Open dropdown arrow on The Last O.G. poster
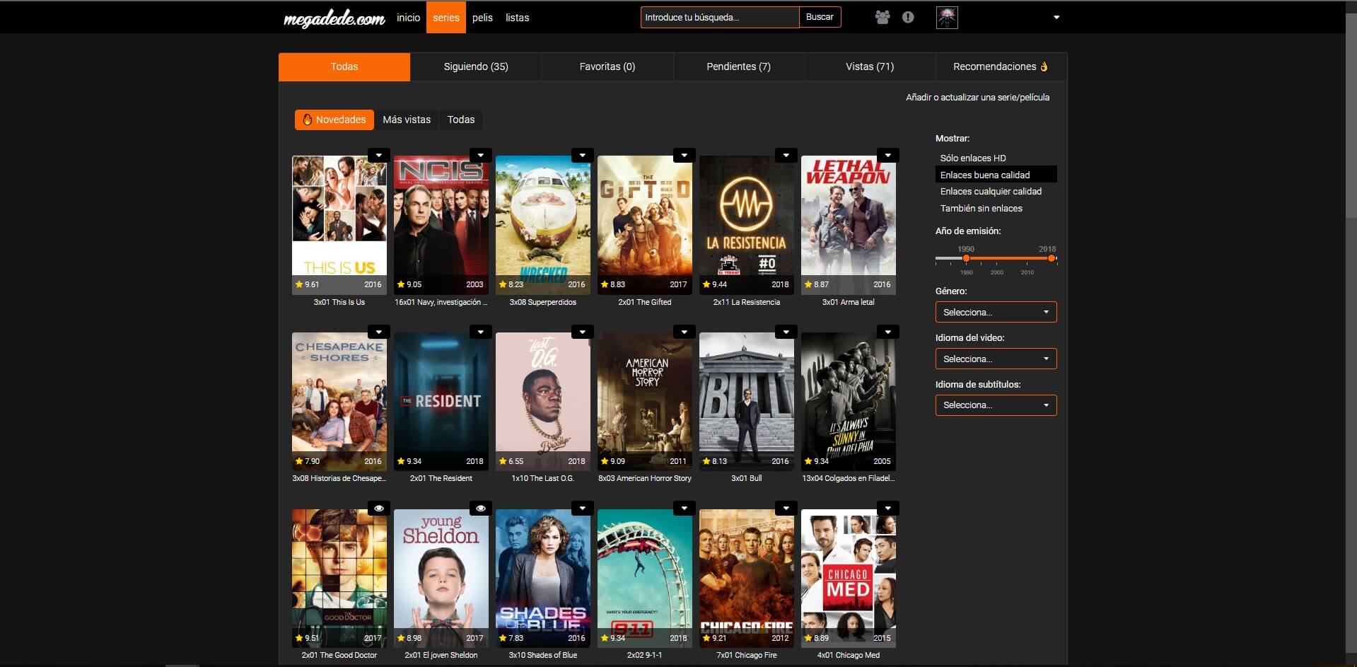1357x667 pixels. coord(583,332)
